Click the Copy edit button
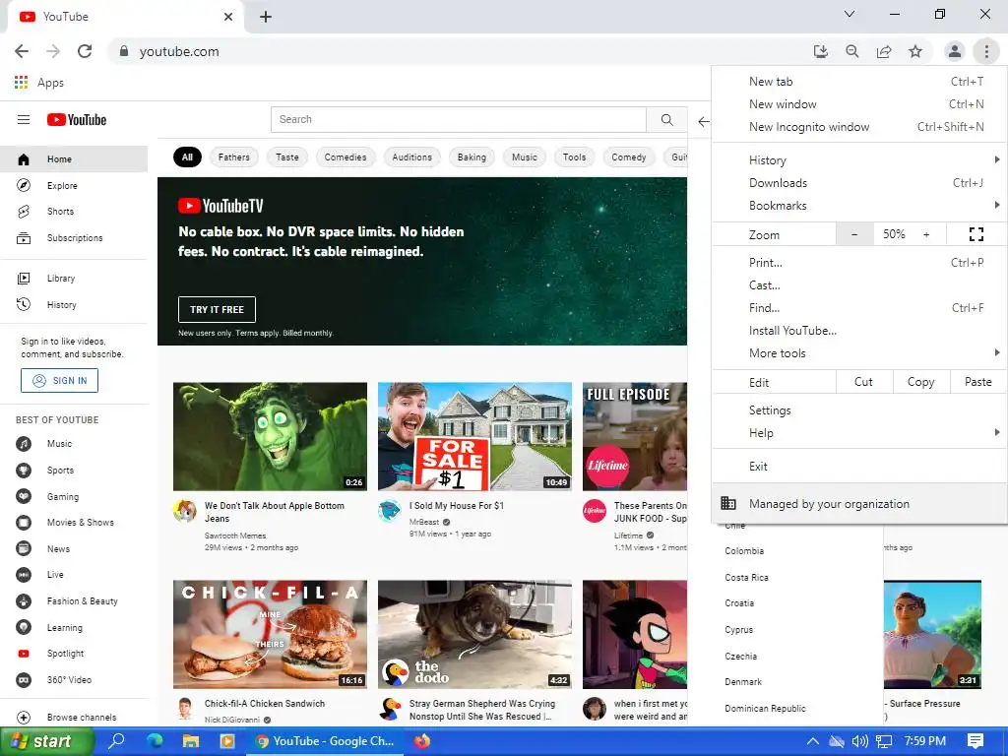 pyautogui.click(x=920, y=382)
